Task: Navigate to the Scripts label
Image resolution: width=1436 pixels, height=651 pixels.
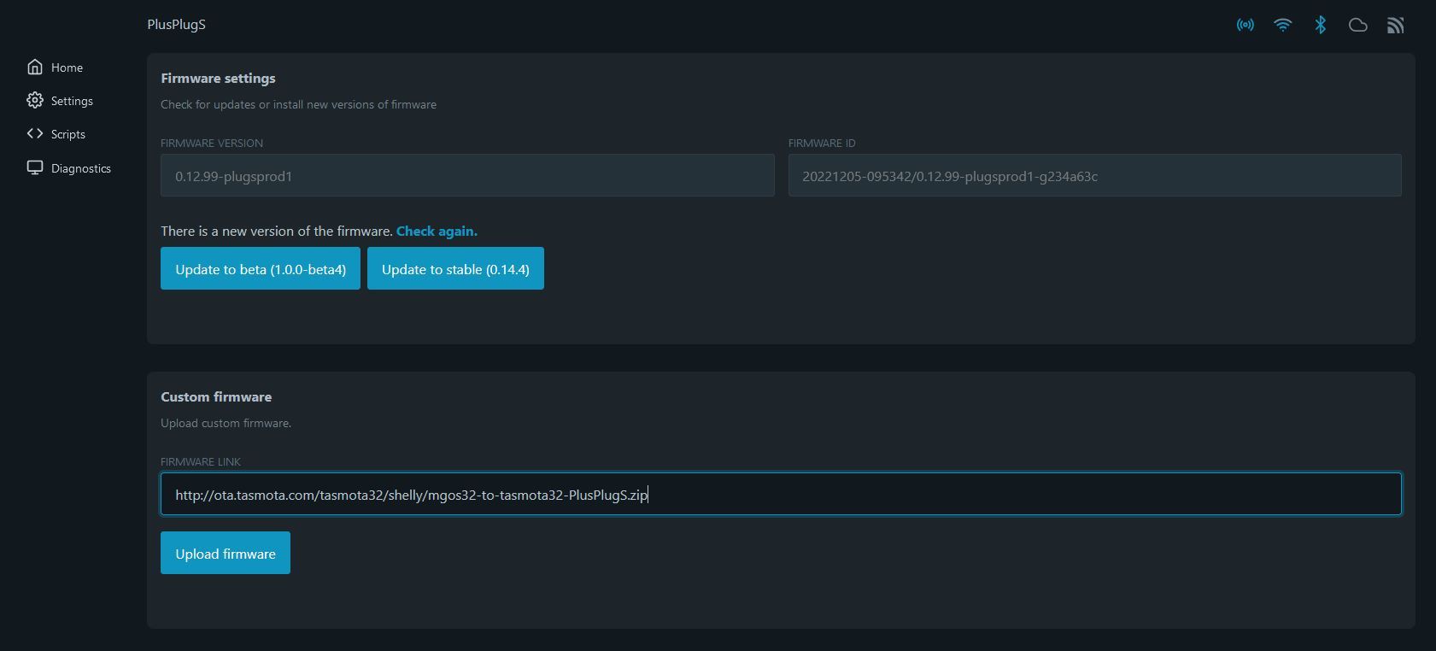Action: 67,134
